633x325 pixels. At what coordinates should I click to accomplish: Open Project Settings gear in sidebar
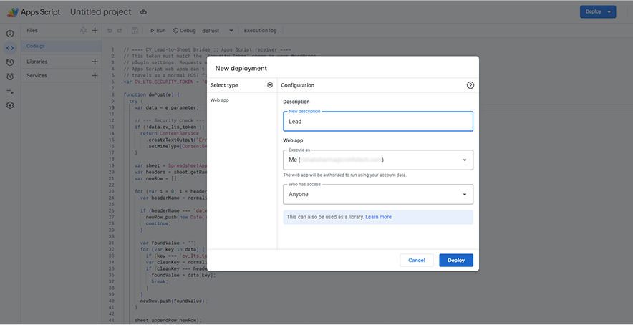(10, 105)
